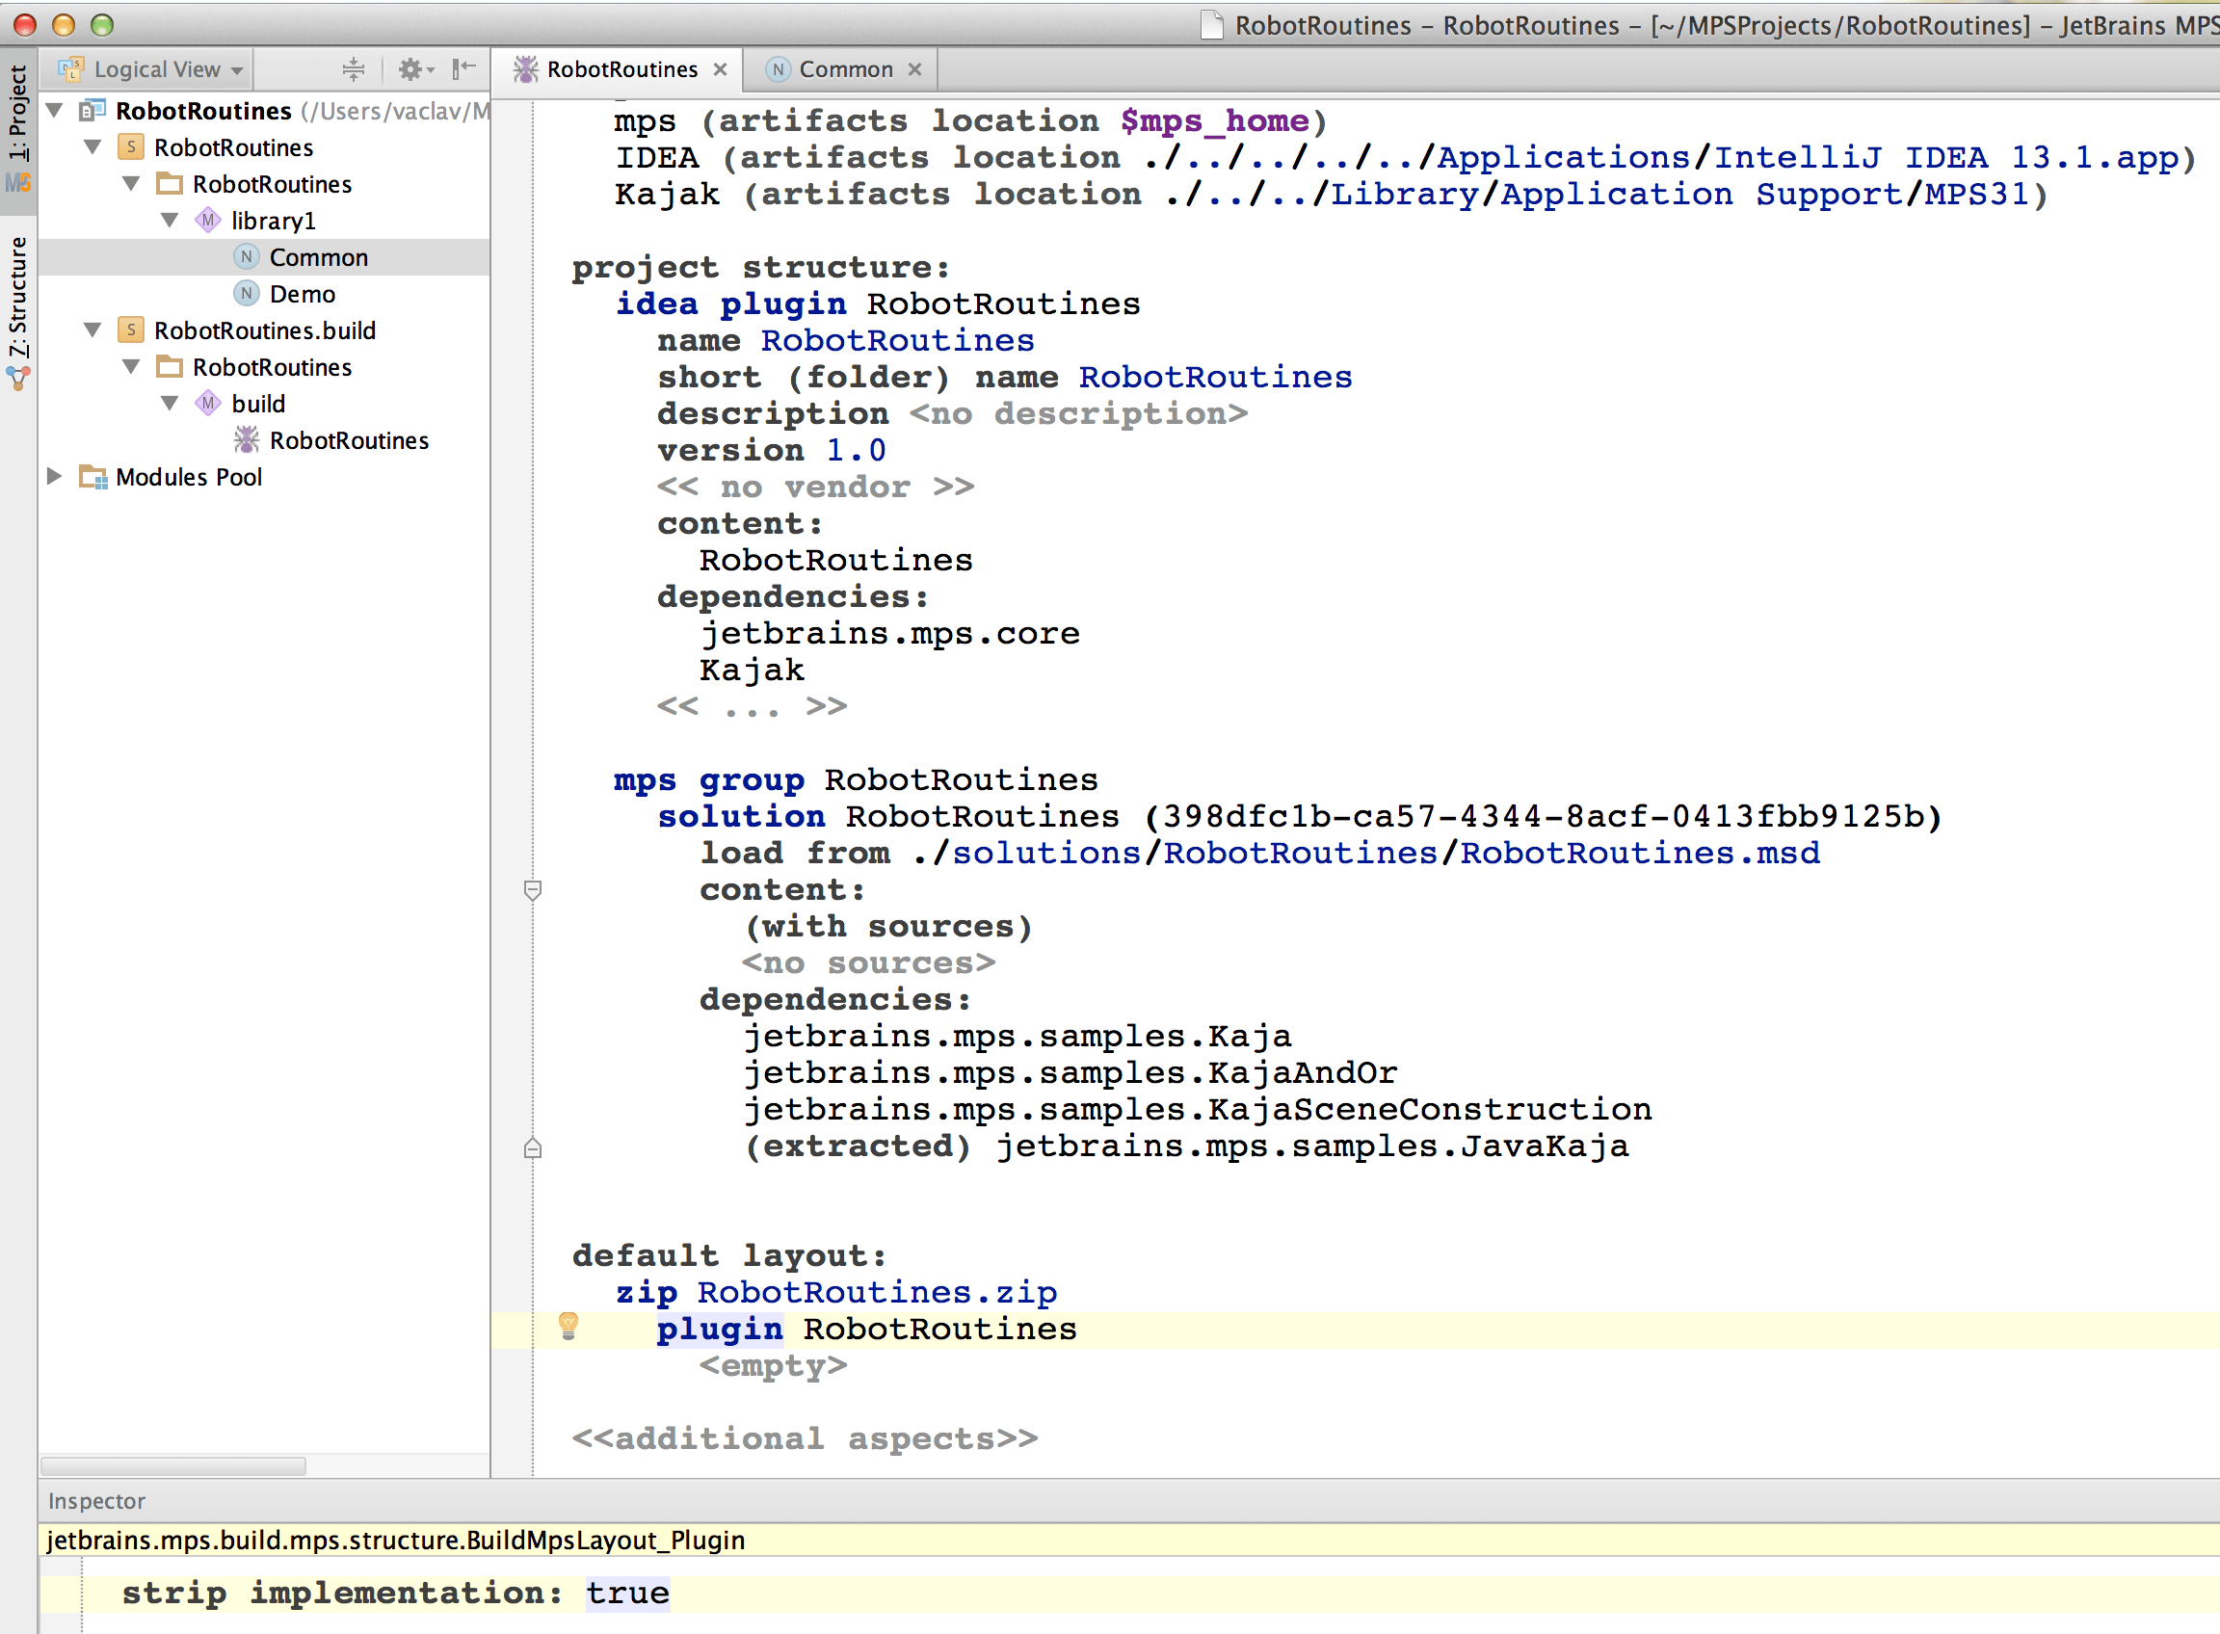Click the fold marker next to content line
This screenshot has height=1634, width=2220.
pos(532,890)
